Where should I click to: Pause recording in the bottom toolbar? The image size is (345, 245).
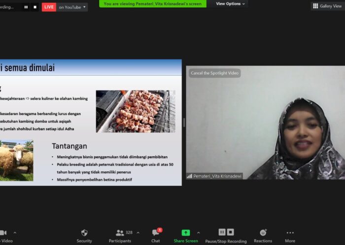[222, 232]
